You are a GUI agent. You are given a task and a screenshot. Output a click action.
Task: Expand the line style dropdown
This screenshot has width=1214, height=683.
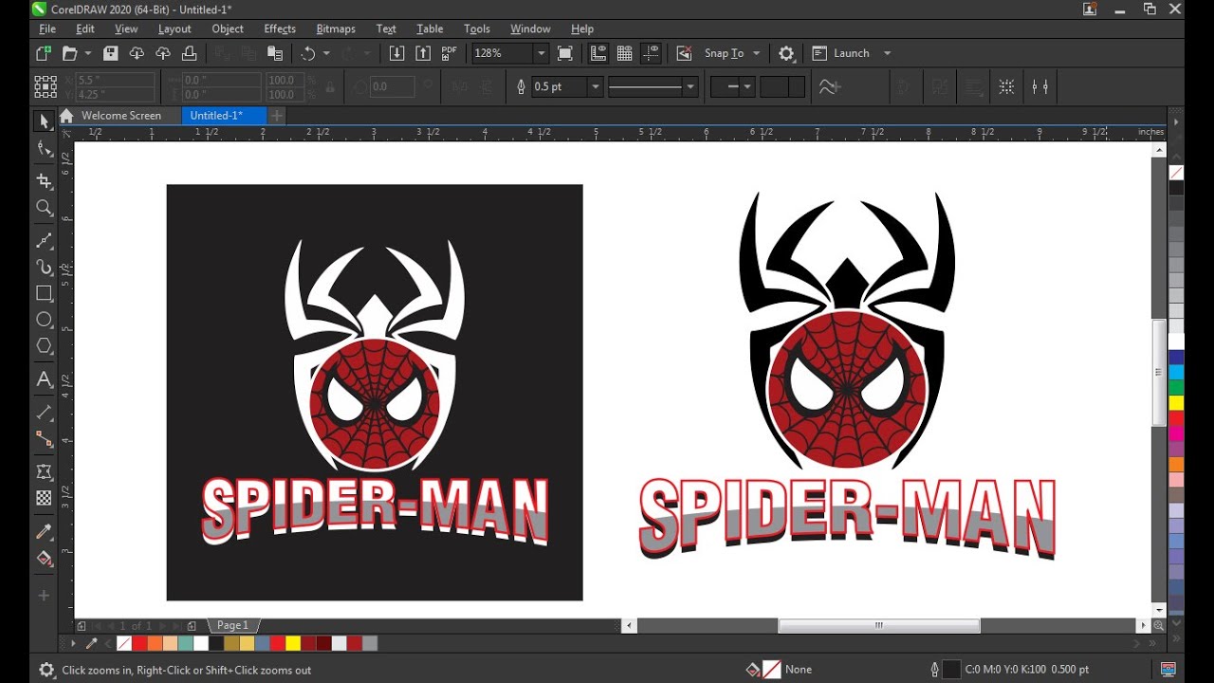pos(690,86)
